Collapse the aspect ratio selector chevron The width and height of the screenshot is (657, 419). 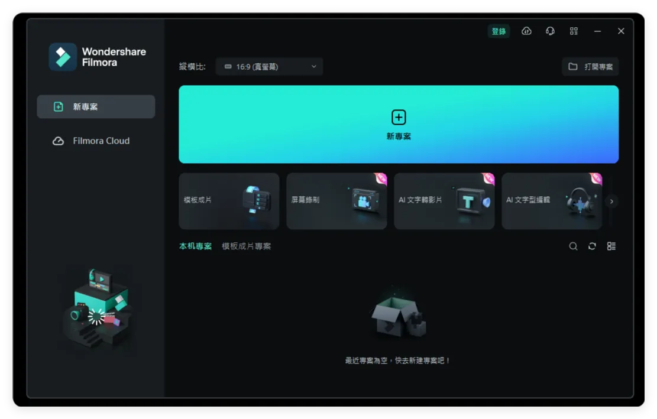click(x=315, y=66)
